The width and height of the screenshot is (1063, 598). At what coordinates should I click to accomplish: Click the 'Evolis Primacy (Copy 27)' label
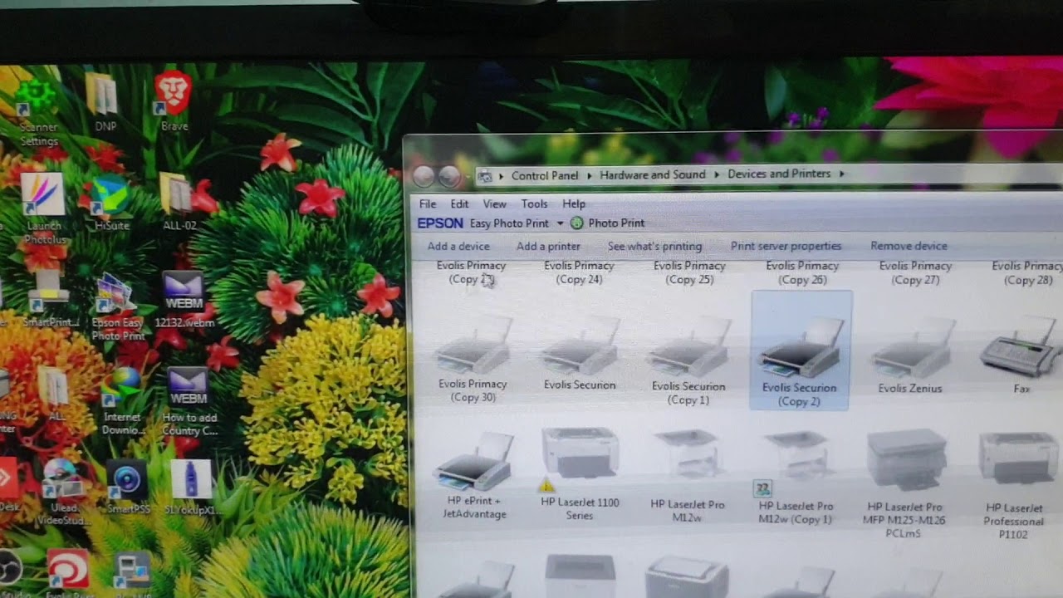click(x=915, y=272)
